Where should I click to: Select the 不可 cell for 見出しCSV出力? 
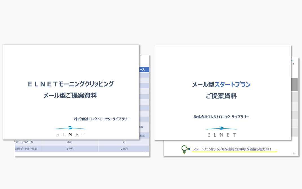[x=70, y=142]
